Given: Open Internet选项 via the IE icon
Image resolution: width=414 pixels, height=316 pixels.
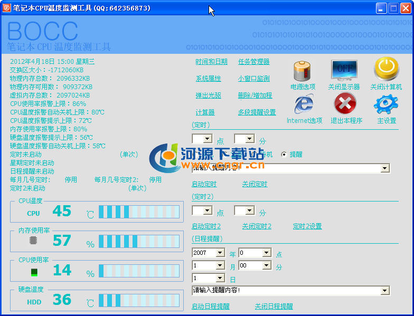Looking at the screenshot, I should [304, 104].
